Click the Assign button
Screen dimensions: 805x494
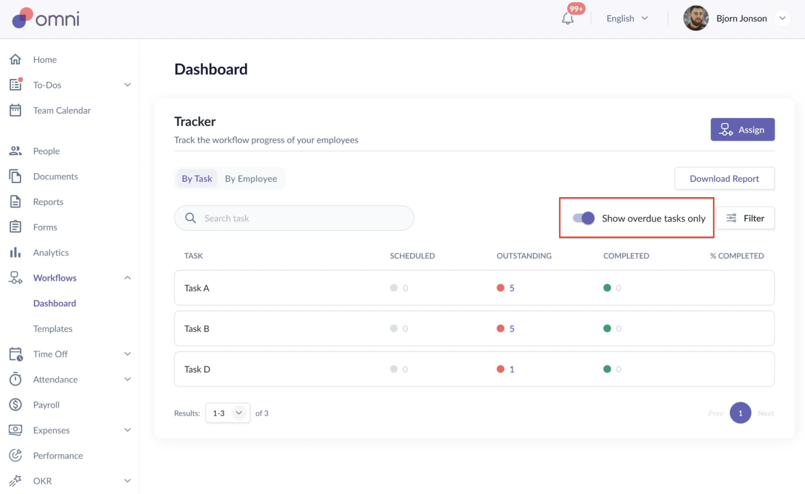click(742, 130)
